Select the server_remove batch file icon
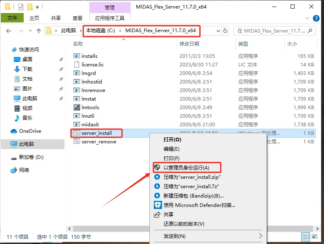324x244 pixels. [x=77, y=141]
